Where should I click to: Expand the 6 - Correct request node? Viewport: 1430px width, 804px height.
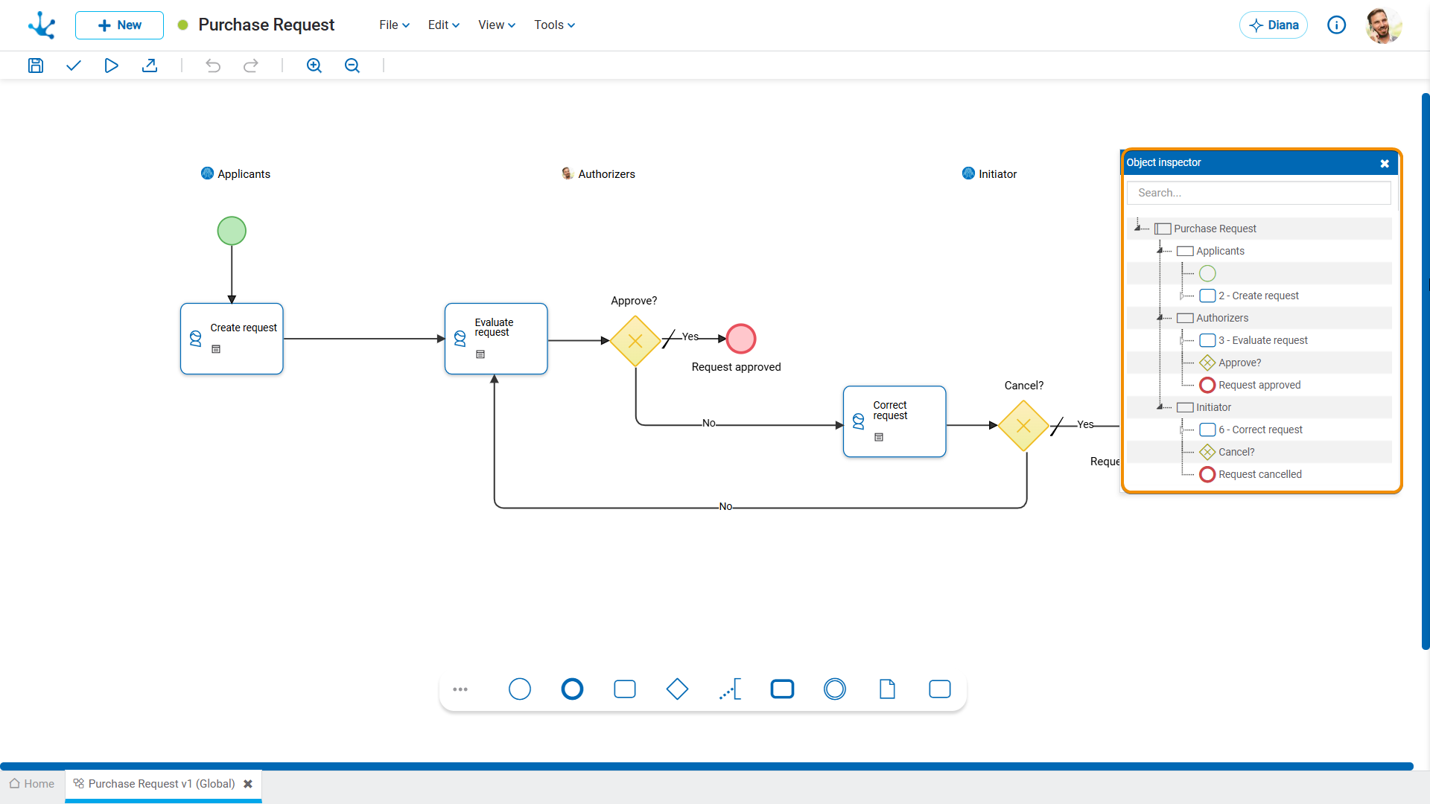tap(1182, 430)
